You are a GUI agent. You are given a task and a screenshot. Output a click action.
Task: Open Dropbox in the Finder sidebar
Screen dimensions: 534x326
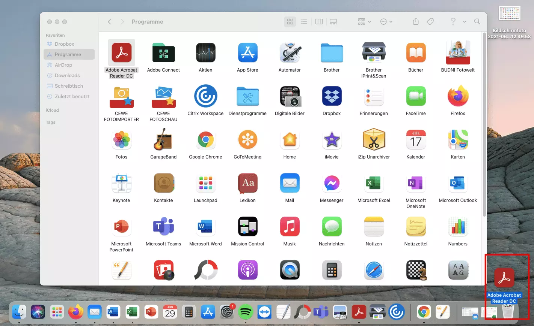click(69, 44)
